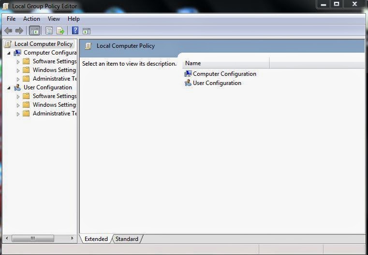Click the Computer Configuration icon in Name list

(188, 74)
